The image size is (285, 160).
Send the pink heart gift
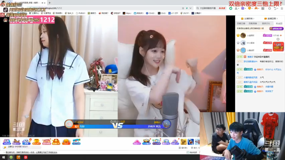pos(137,142)
